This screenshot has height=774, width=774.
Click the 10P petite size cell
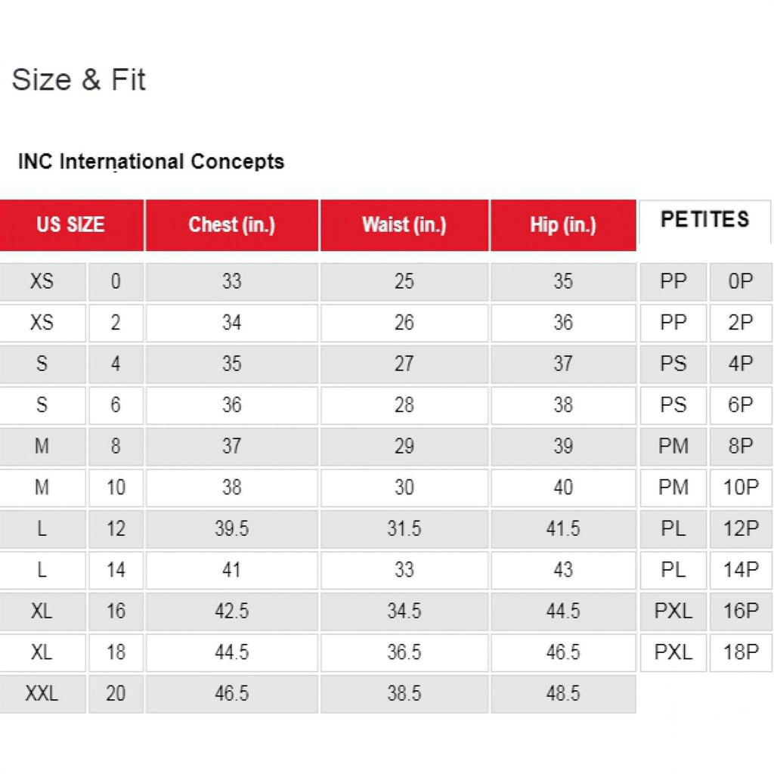click(741, 488)
